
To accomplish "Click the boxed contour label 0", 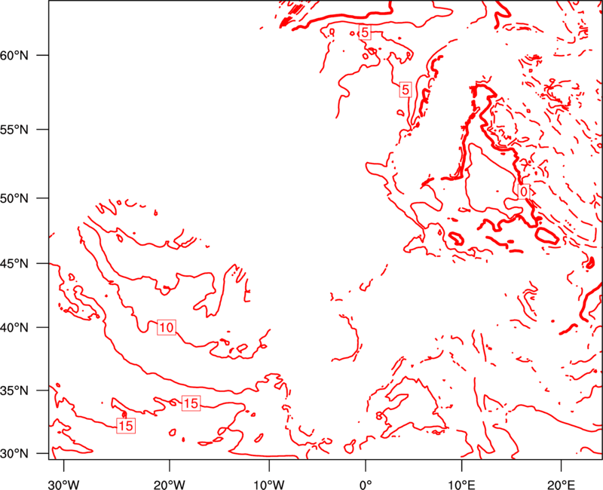I will (523, 191).
